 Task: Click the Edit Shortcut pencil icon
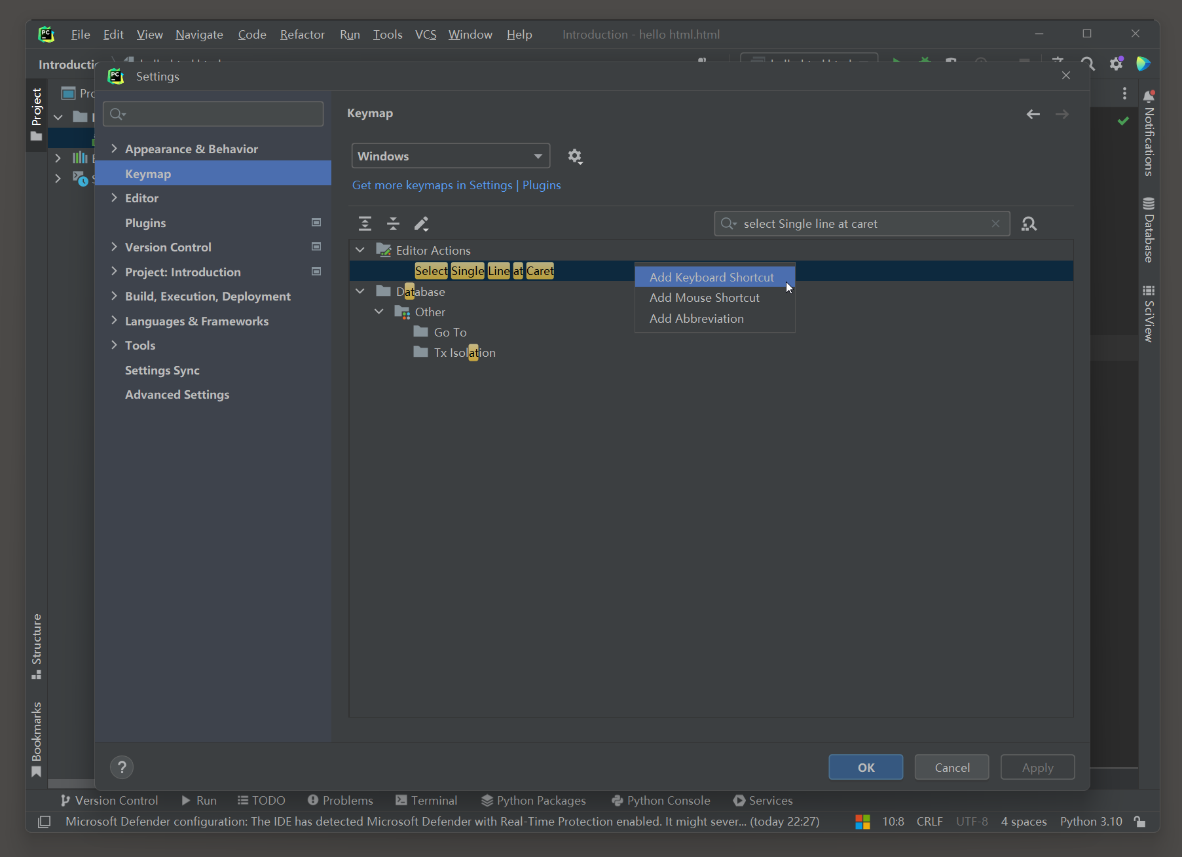click(x=421, y=224)
